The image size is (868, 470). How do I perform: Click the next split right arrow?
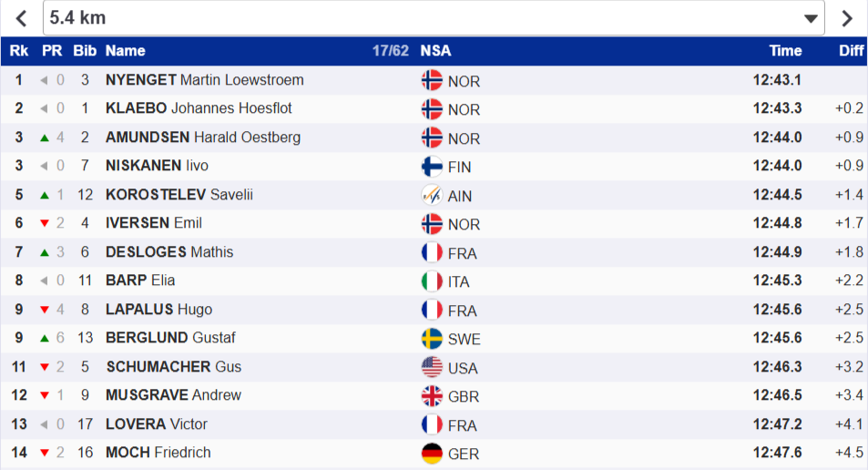847,18
